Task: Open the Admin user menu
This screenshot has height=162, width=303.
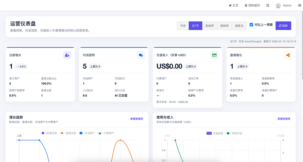Action: coord(284,5)
